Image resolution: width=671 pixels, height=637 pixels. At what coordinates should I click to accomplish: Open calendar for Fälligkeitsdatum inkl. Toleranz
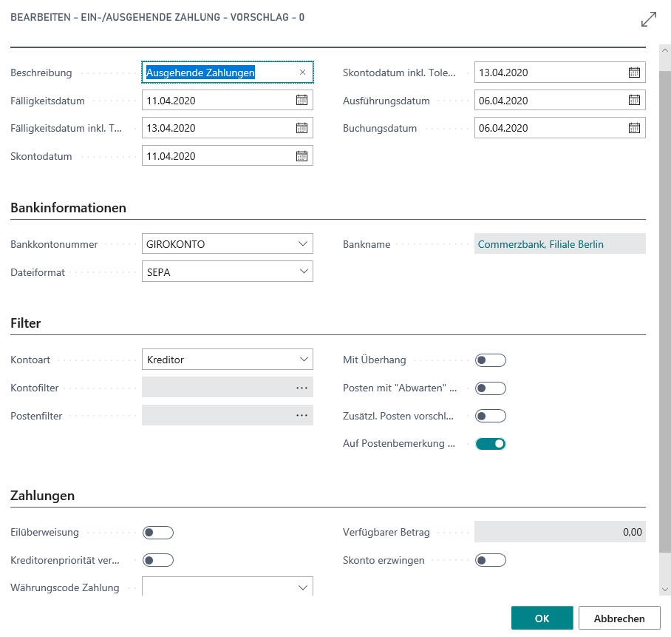pos(302,128)
